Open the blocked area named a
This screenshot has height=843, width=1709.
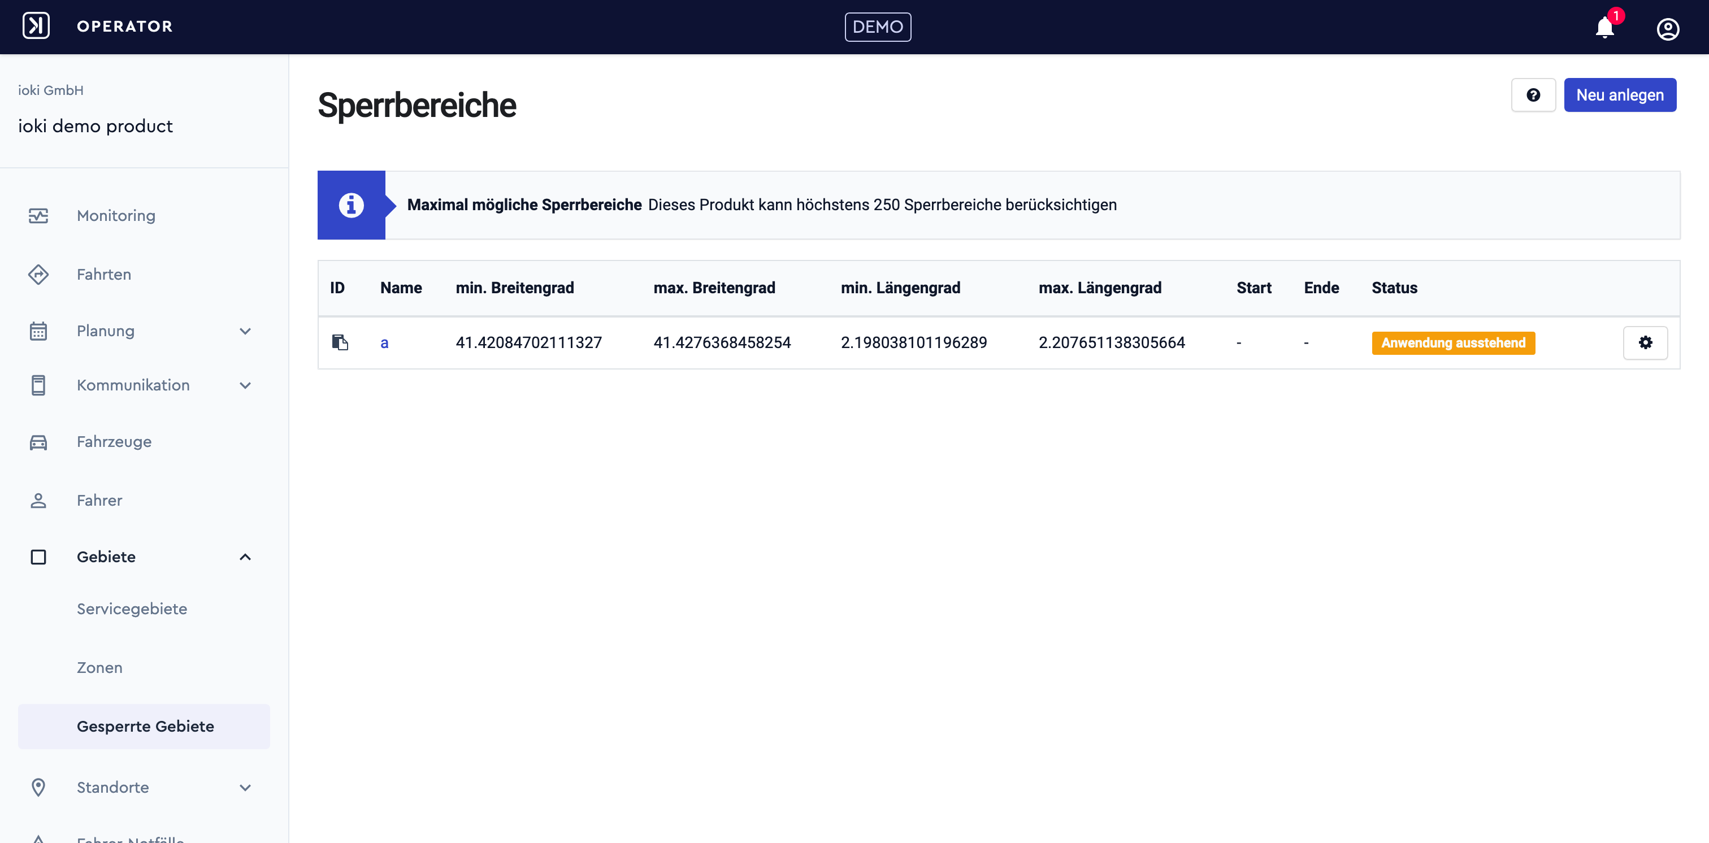pyautogui.click(x=384, y=343)
